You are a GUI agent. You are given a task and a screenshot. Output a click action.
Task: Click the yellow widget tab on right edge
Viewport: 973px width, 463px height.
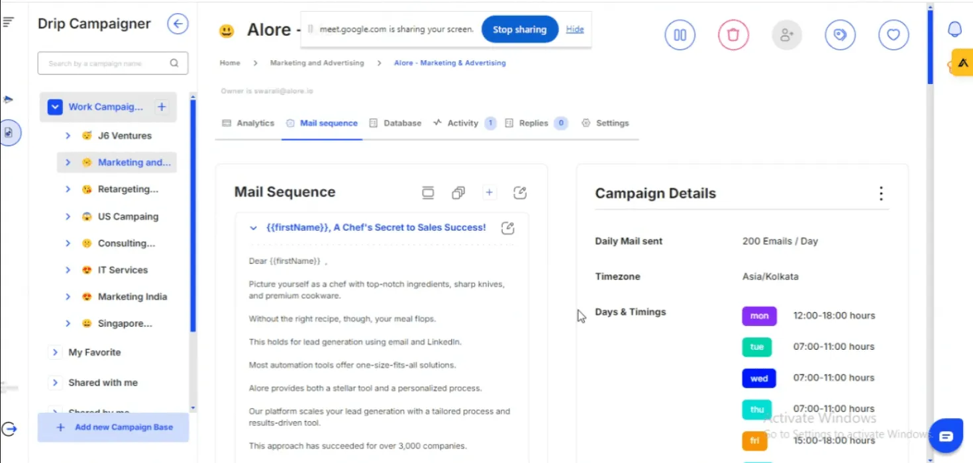962,63
